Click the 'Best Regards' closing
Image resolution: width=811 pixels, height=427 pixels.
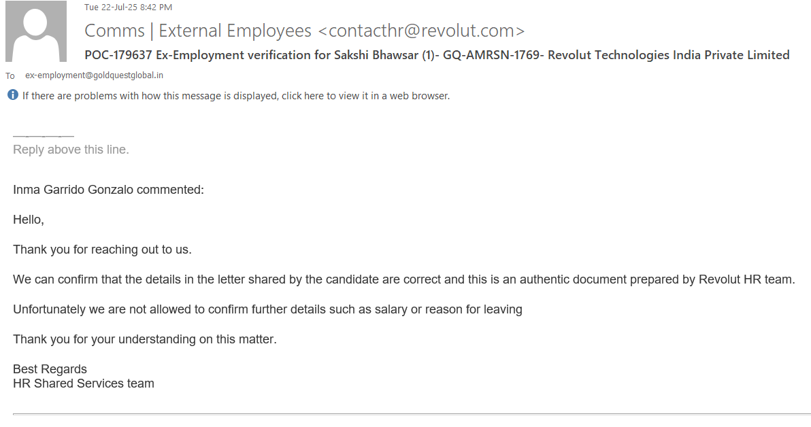[x=50, y=369]
